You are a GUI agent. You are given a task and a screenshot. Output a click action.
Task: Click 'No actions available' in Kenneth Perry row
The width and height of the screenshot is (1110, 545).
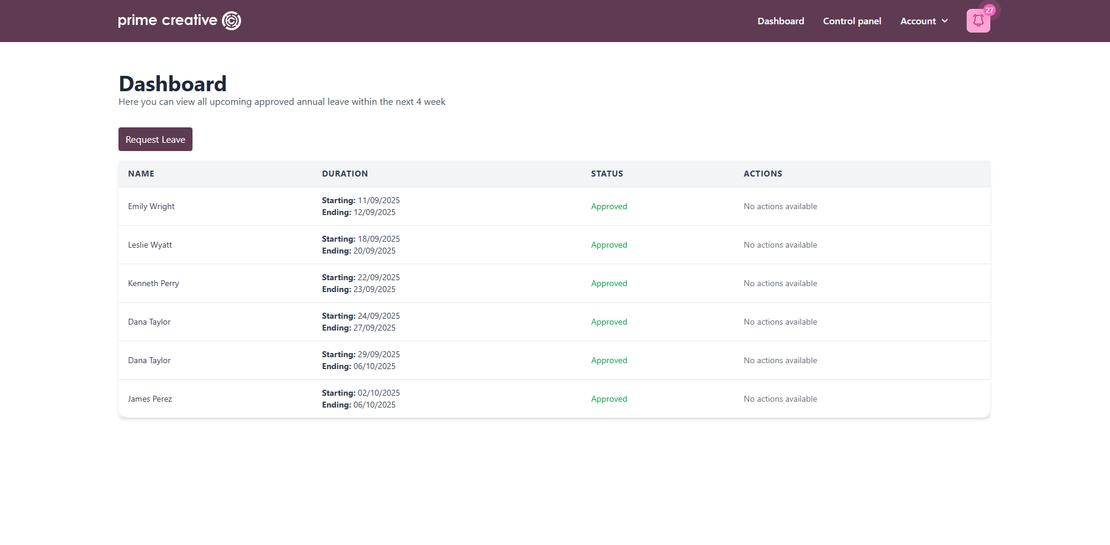(780, 283)
